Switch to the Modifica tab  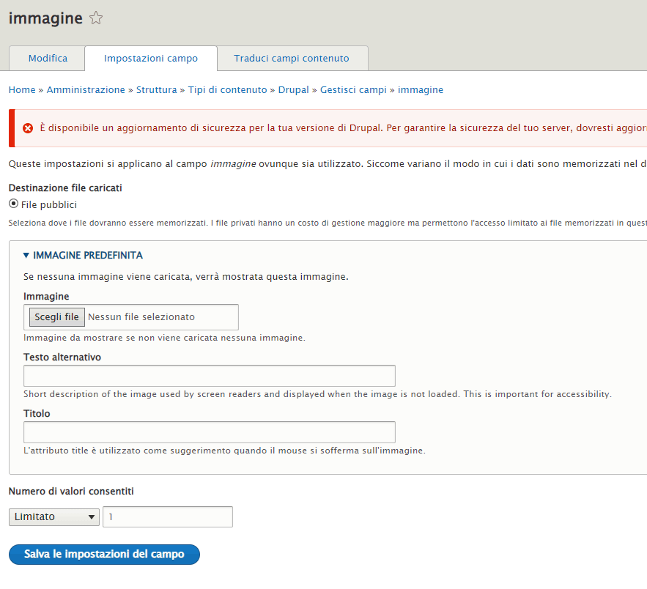pos(48,59)
